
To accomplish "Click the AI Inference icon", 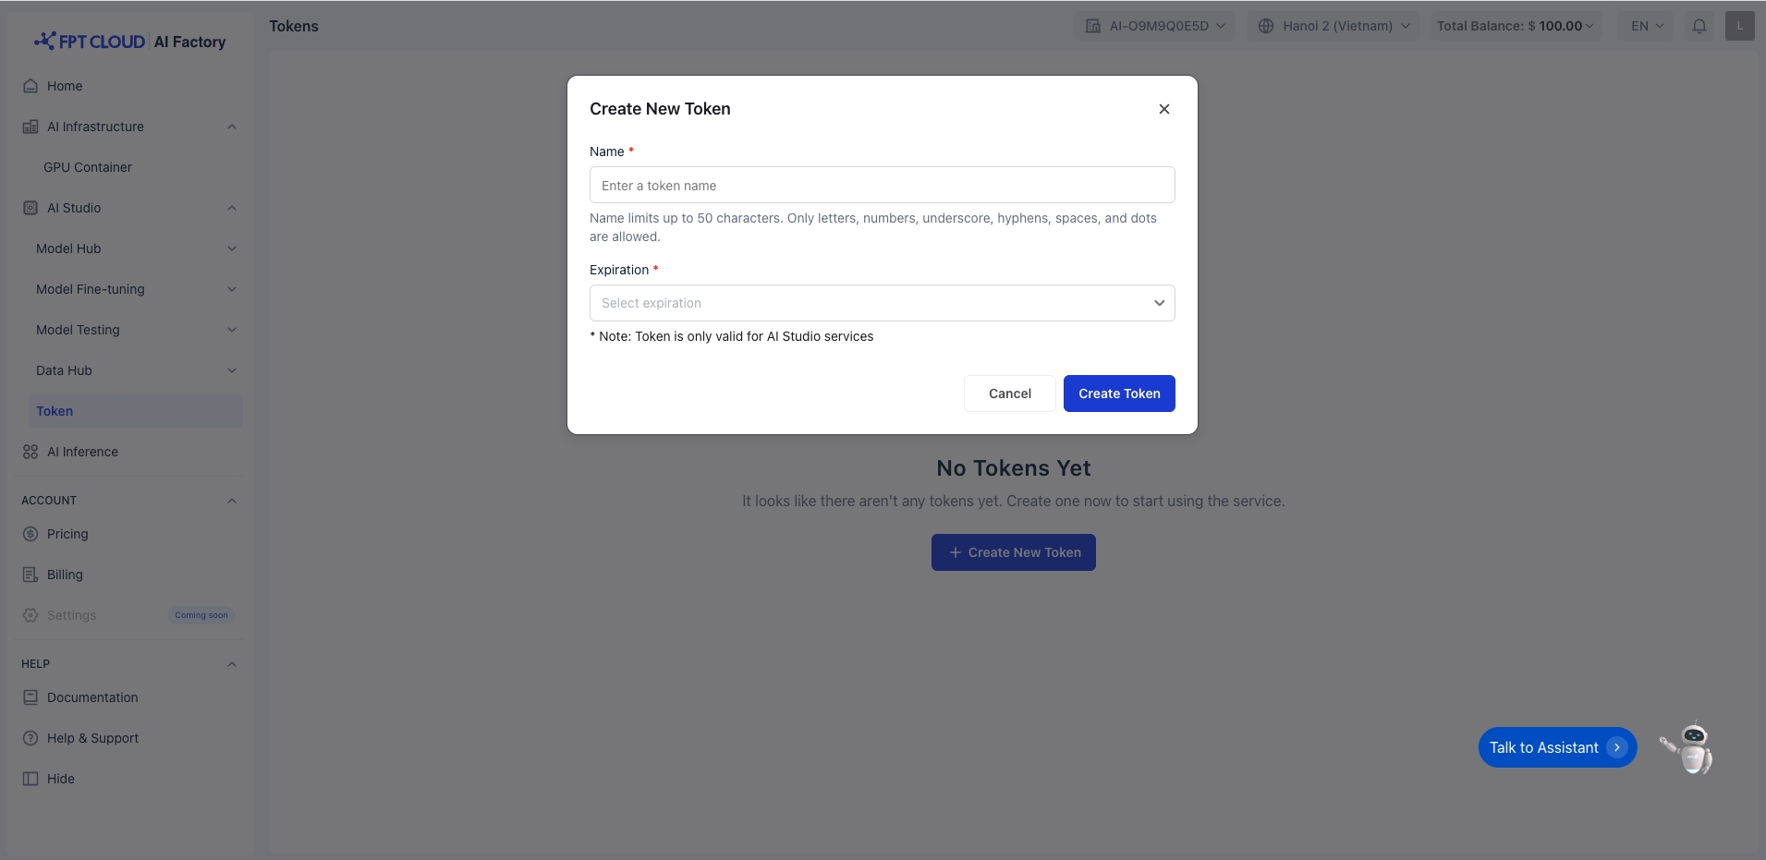I will [30, 452].
